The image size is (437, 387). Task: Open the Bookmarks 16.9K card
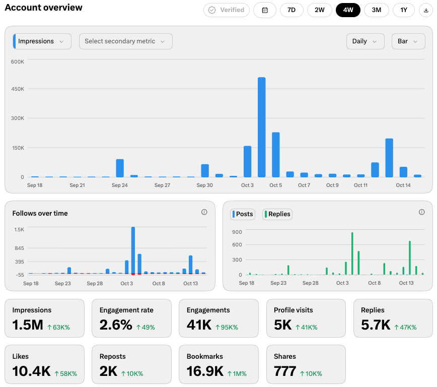coord(218,364)
